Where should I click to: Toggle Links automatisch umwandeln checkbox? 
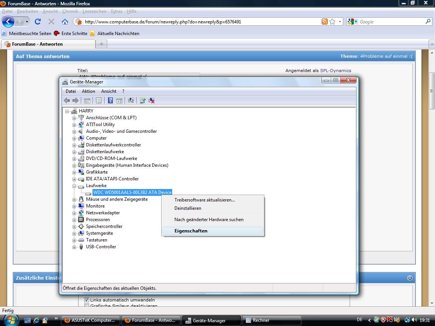point(86,300)
